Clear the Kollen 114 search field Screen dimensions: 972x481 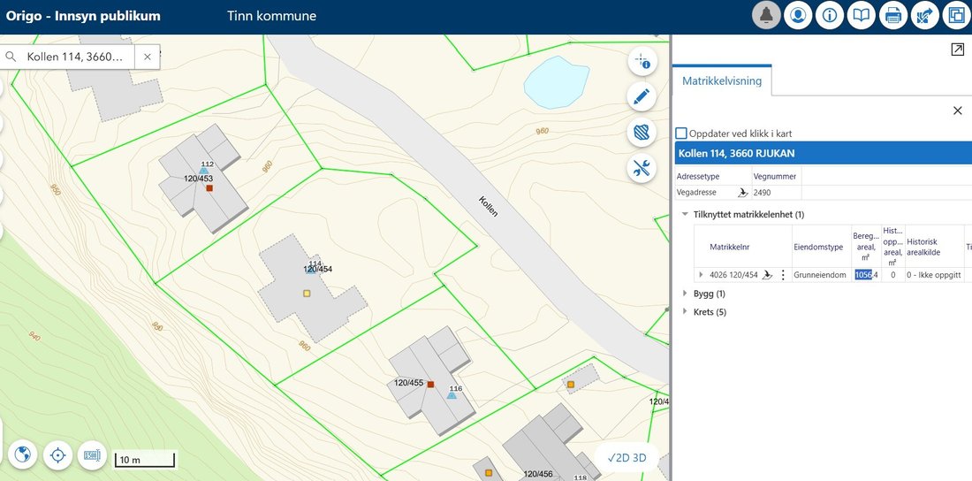(x=147, y=57)
